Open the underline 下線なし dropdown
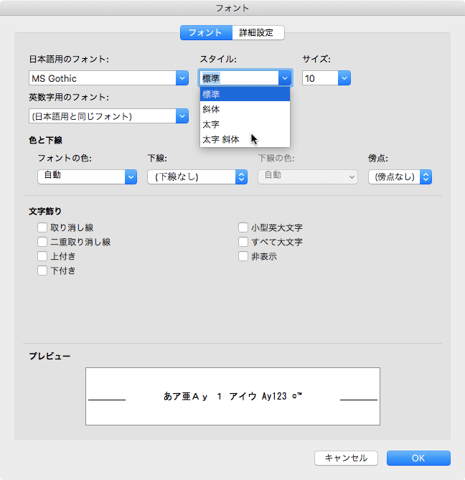This screenshot has height=480, width=465. tap(241, 176)
